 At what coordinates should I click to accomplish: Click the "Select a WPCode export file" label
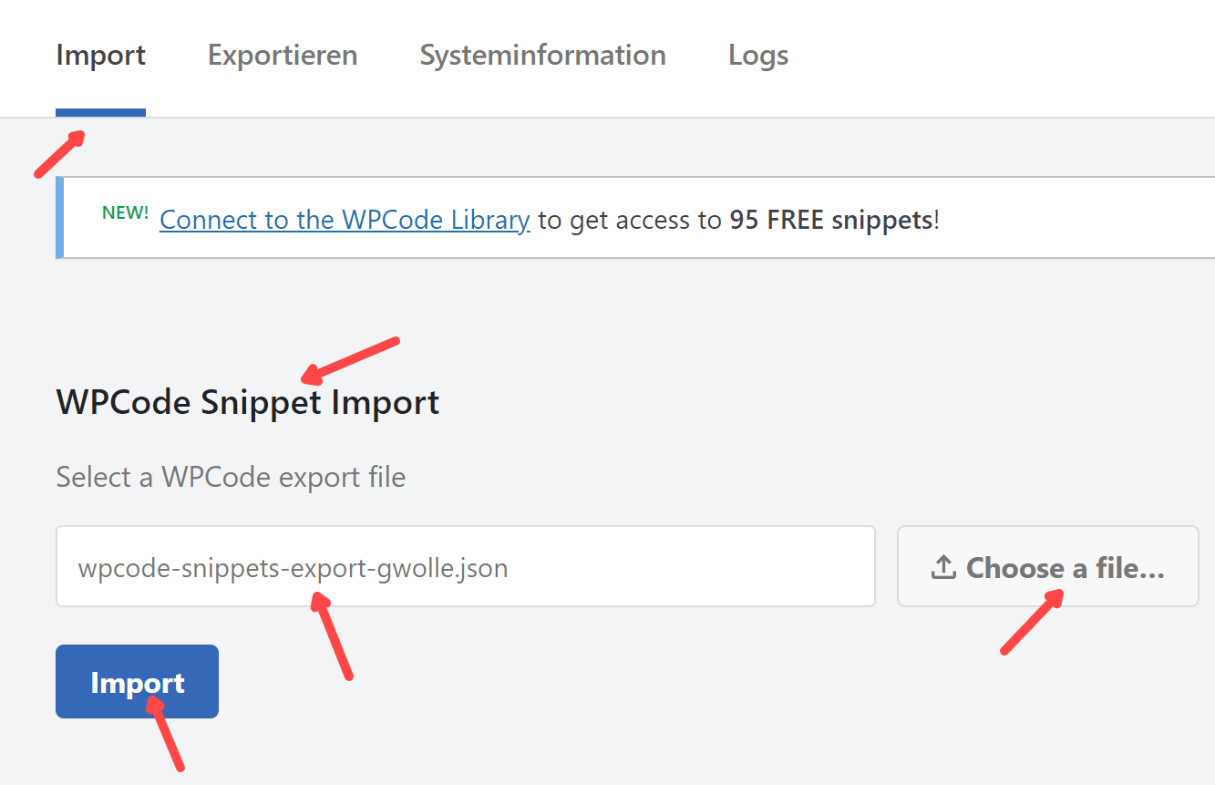(x=231, y=477)
